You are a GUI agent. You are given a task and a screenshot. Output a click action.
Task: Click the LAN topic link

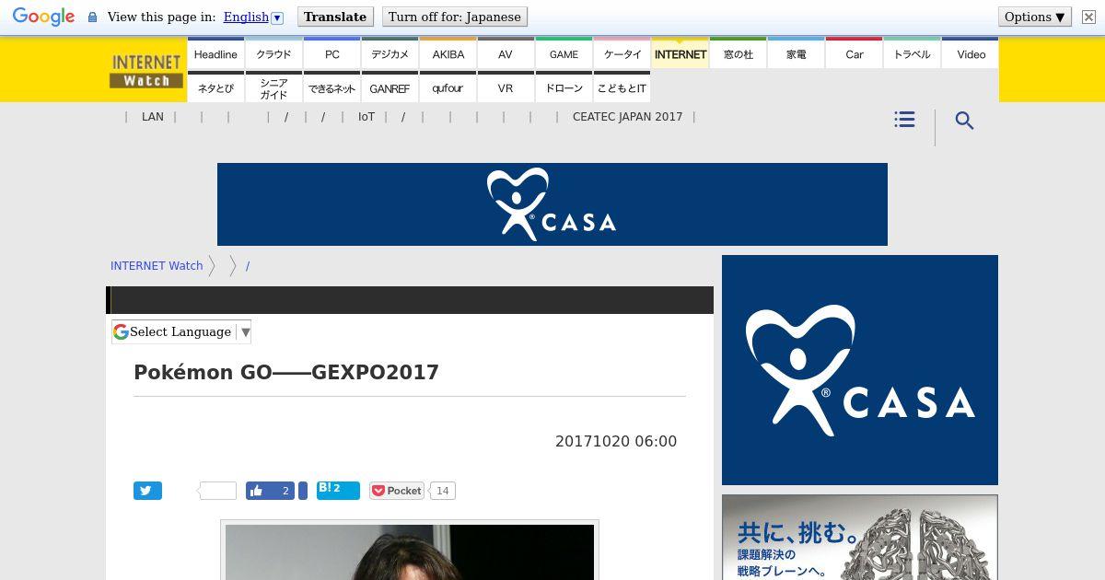pyautogui.click(x=153, y=117)
